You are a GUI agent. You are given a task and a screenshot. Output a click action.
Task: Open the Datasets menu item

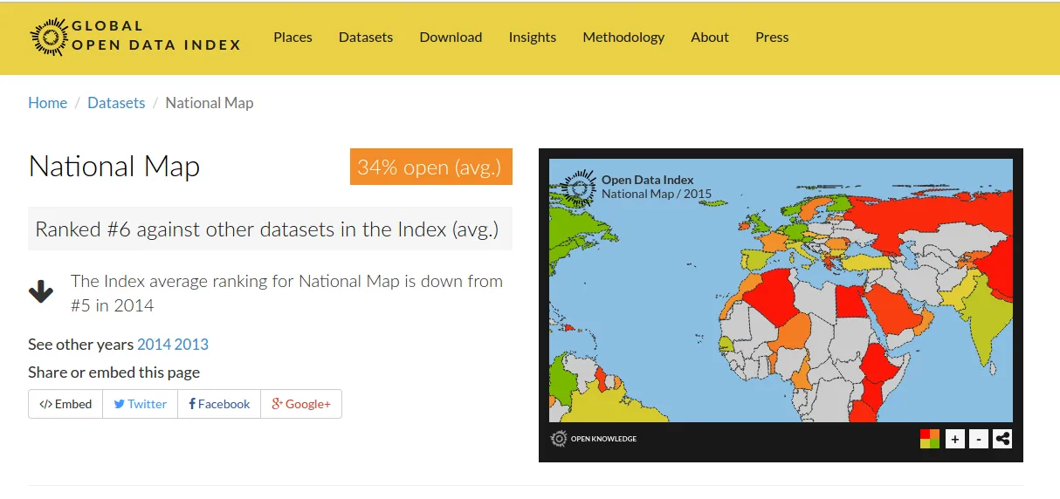tap(366, 37)
